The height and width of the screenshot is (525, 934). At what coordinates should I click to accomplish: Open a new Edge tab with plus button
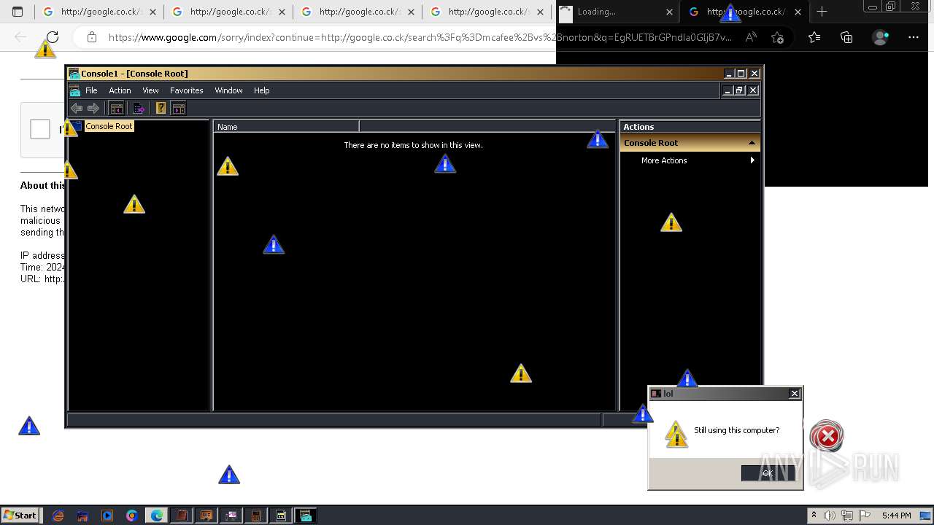tap(822, 12)
